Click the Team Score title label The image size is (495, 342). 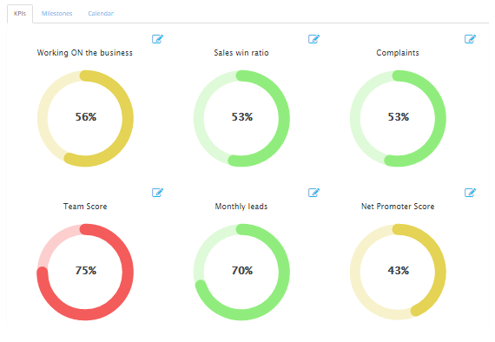[85, 207]
